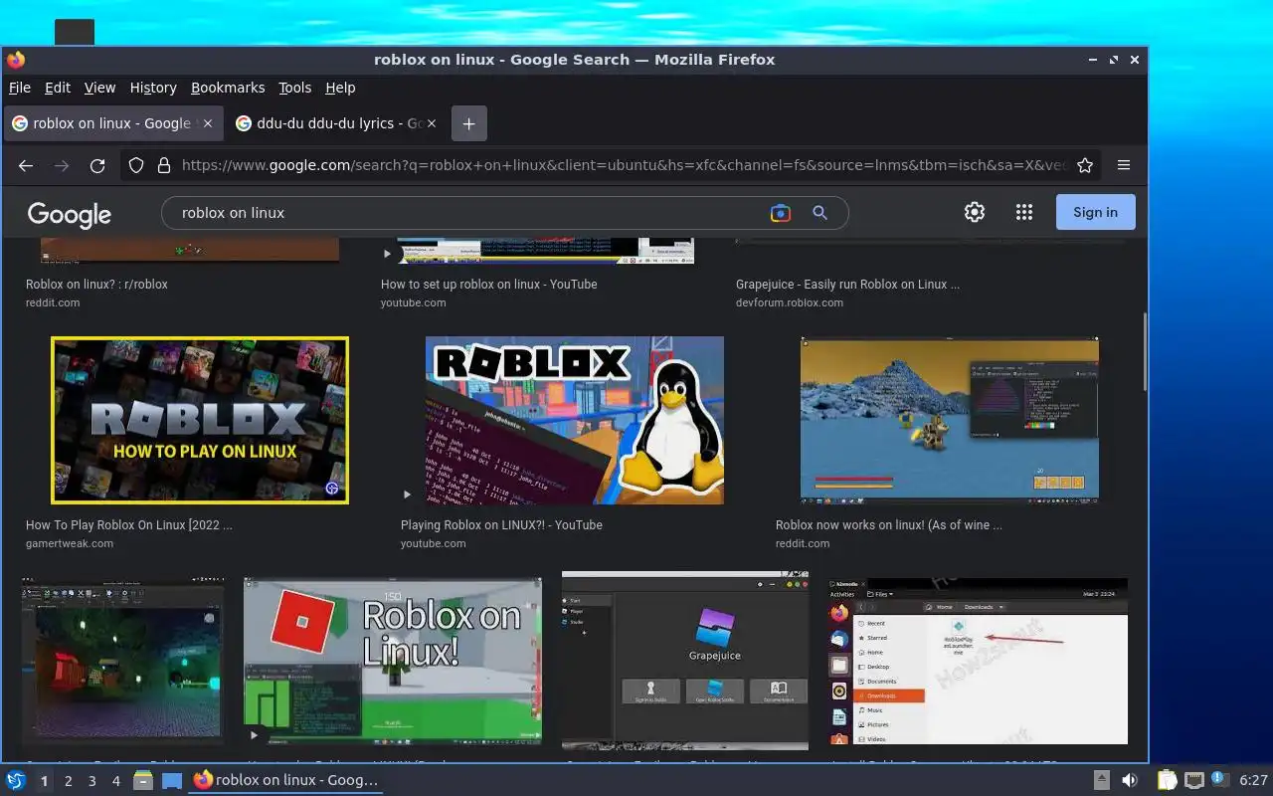The width and height of the screenshot is (1273, 796).
Task: Open the Firefox hamburger application menu
Action: pos(1124,165)
